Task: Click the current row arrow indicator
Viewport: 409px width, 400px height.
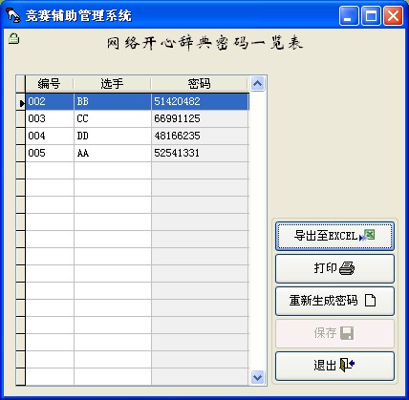Action: (x=22, y=103)
